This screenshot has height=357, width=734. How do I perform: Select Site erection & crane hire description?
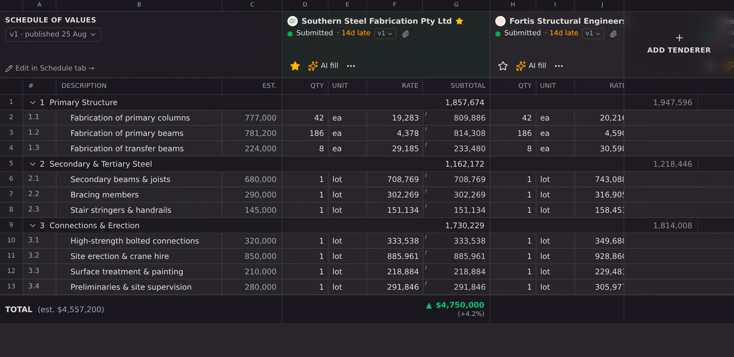pyautogui.click(x=120, y=256)
